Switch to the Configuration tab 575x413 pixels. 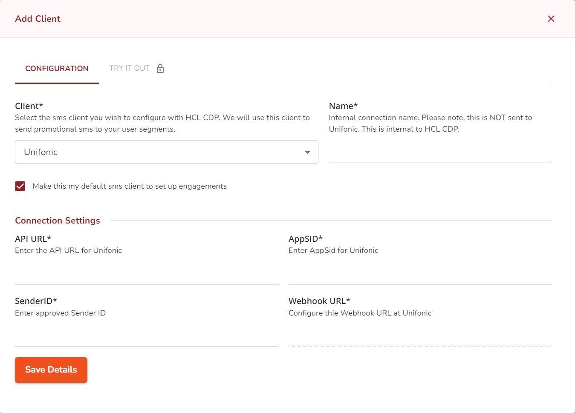(57, 69)
